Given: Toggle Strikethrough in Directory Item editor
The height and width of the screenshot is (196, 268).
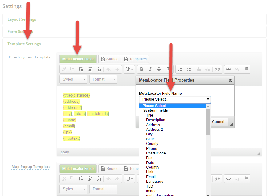Looking at the screenshot, I should 159,69.
